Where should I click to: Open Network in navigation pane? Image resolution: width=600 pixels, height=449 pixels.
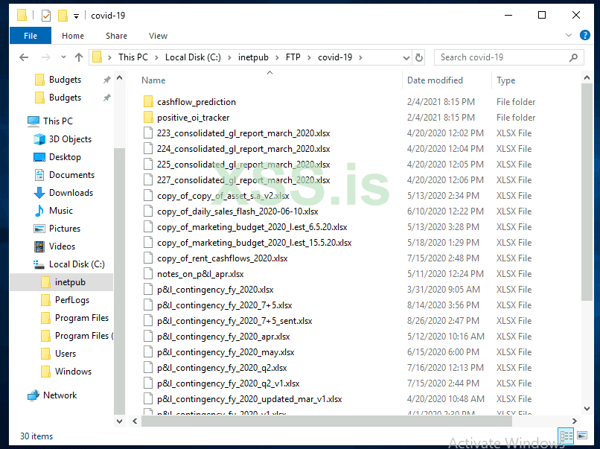(60, 395)
